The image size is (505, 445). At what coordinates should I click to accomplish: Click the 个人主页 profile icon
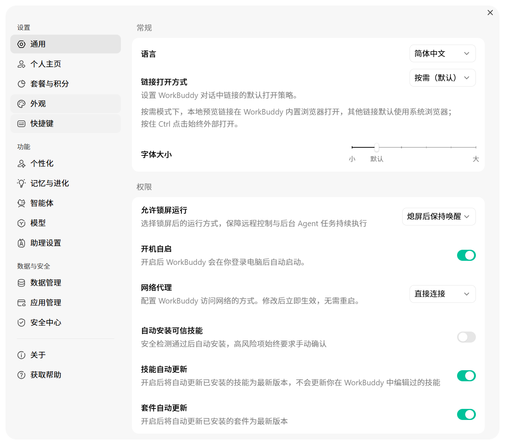21,64
